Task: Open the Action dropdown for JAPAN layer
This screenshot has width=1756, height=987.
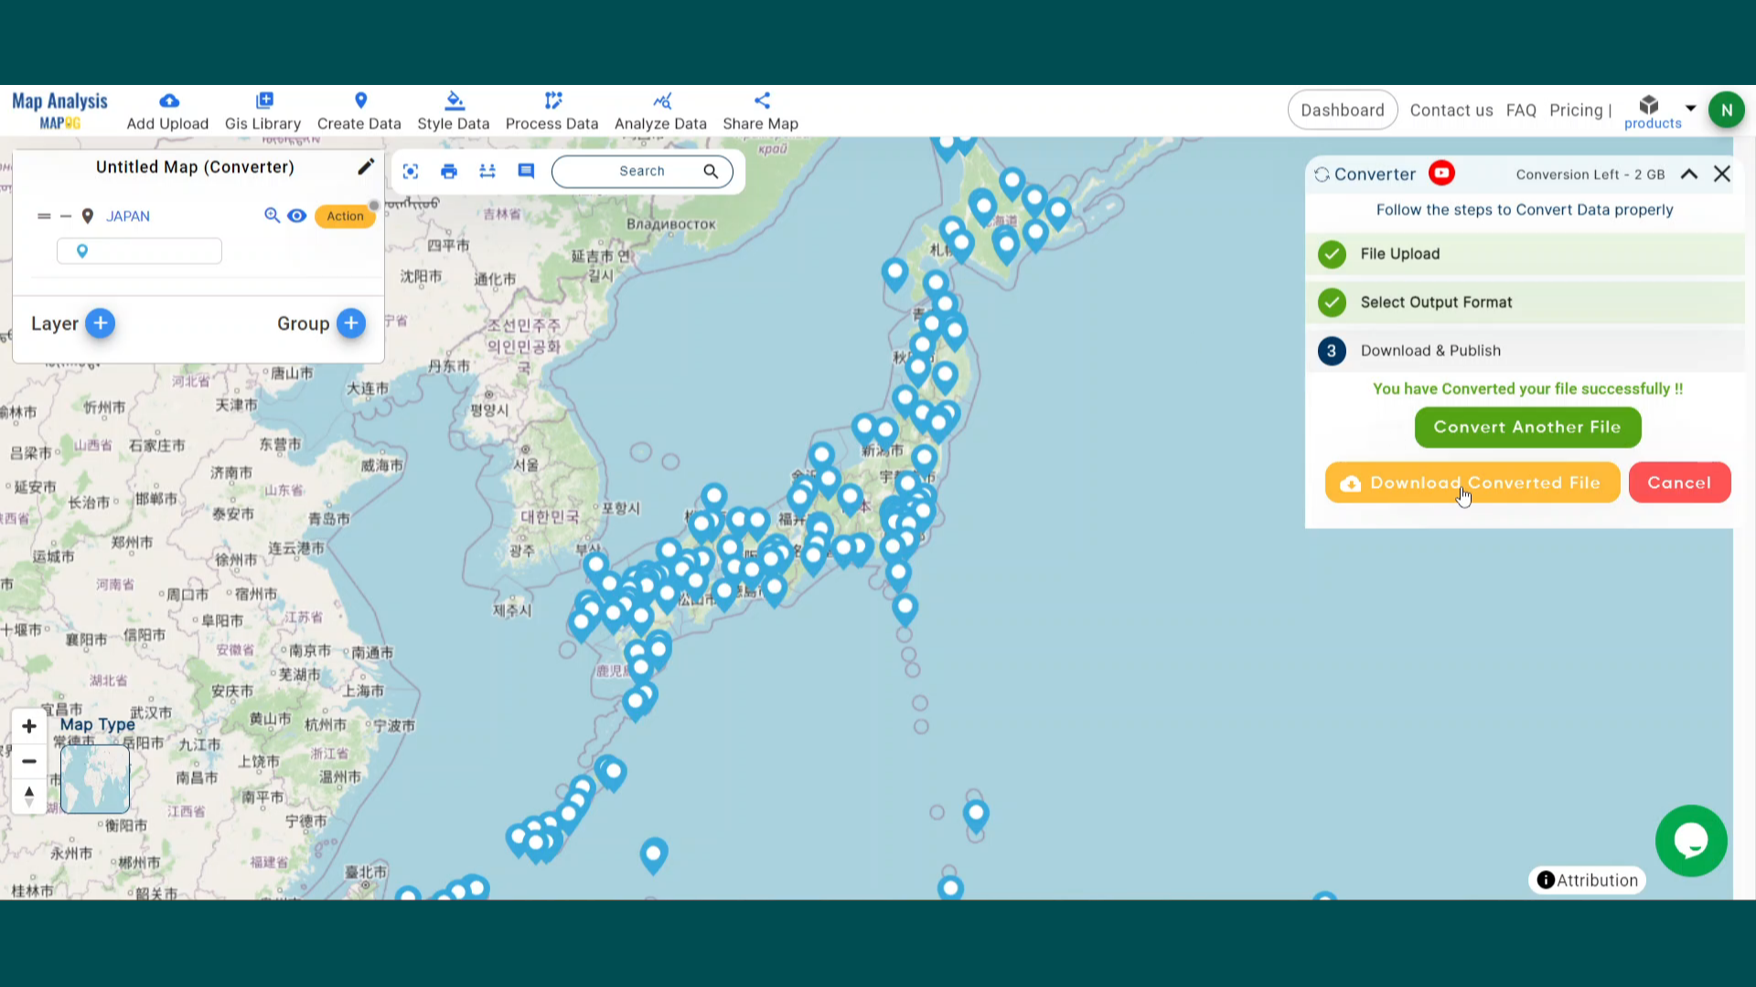Action: click(345, 216)
